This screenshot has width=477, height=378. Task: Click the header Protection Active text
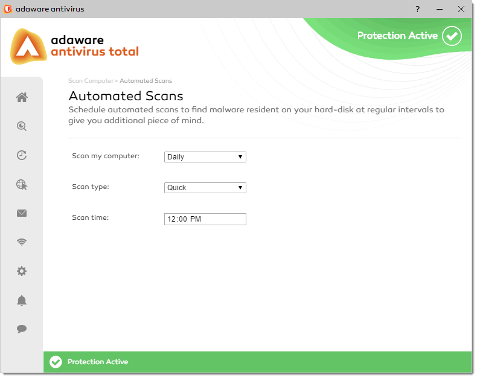tap(397, 36)
